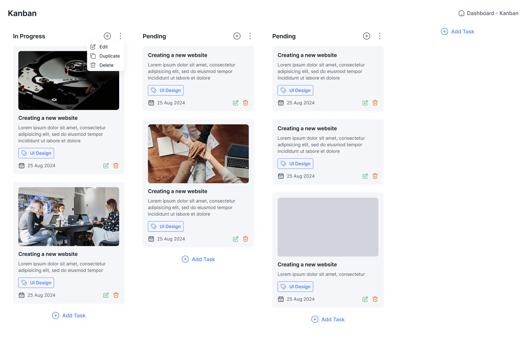Click UI Design tag on team hands card

coord(166,227)
